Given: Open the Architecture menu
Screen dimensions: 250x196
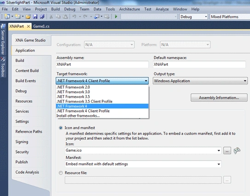Looking at the screenshot, I should 129,9.
